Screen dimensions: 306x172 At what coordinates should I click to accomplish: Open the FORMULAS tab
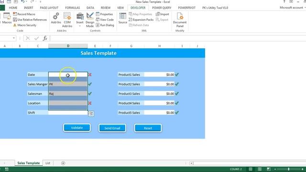pyautogui.click(x=72, y=8)
